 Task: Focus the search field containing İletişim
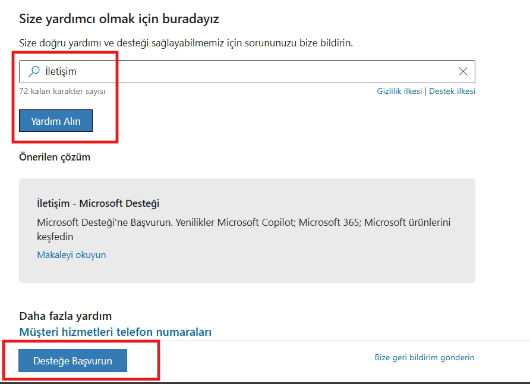tap(247, 71)
